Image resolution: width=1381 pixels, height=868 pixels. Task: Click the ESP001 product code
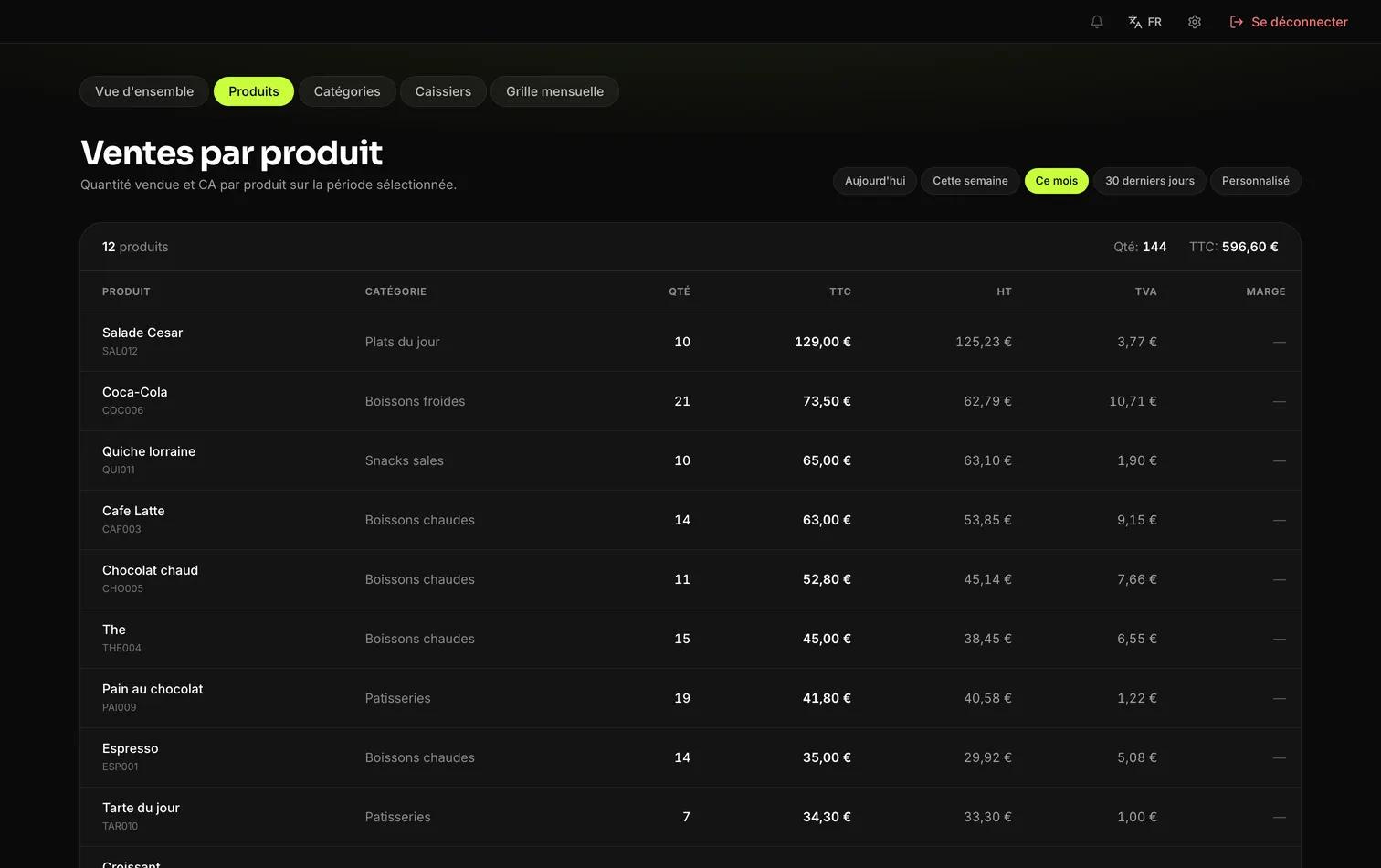[x=121, y=767]
